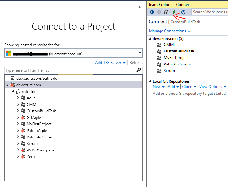The height and width of the screenshot is (187, 228).
Task: Select the dev.azure.com row in dialog
Action: (73, 85)
